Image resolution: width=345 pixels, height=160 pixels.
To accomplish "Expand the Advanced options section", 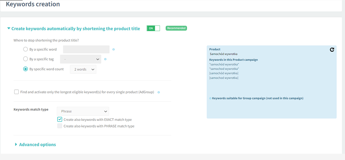I will tap(37, 145).
